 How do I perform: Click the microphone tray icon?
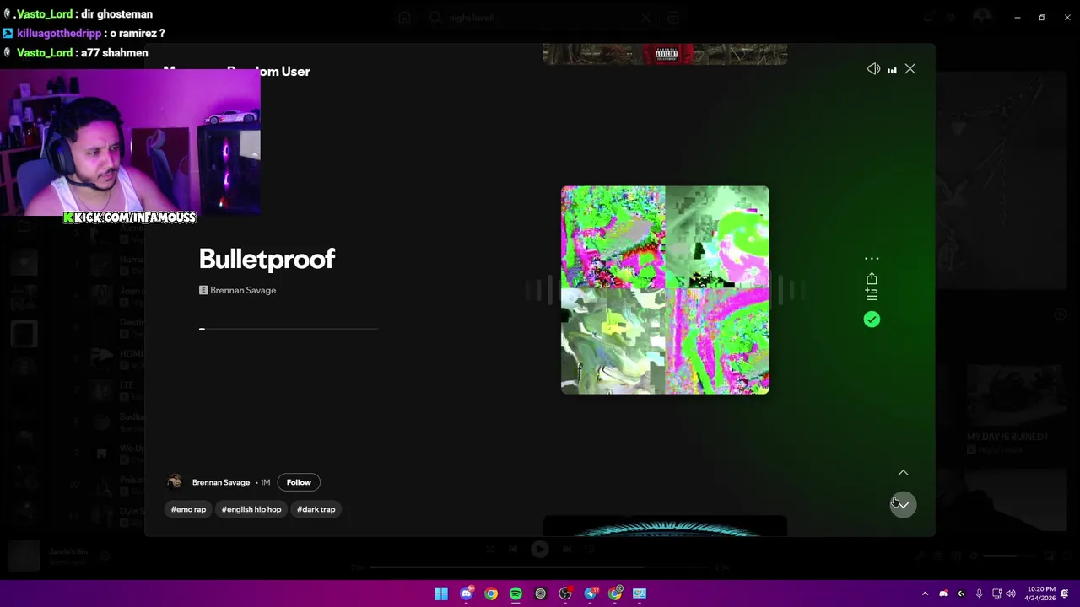point(979,594)
